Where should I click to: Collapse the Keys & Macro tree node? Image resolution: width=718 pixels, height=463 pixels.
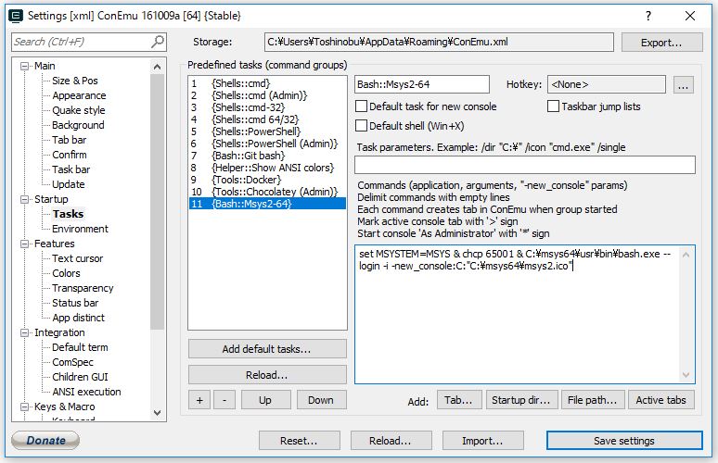click(x=24, y=407)
